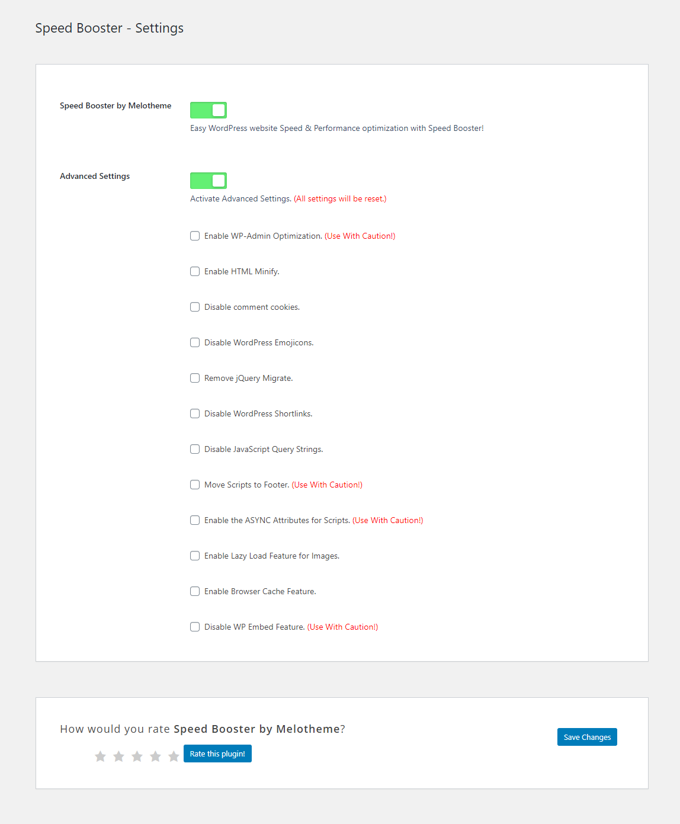The height and width of the screenshot is (824, 680).
Task: Click the second rating star
Action: [x=118, y=756]
